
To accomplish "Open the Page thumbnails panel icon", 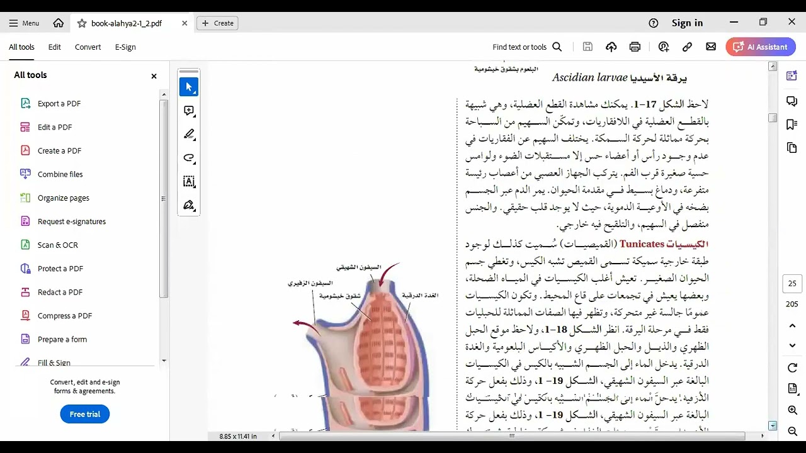I will point(792,148).
